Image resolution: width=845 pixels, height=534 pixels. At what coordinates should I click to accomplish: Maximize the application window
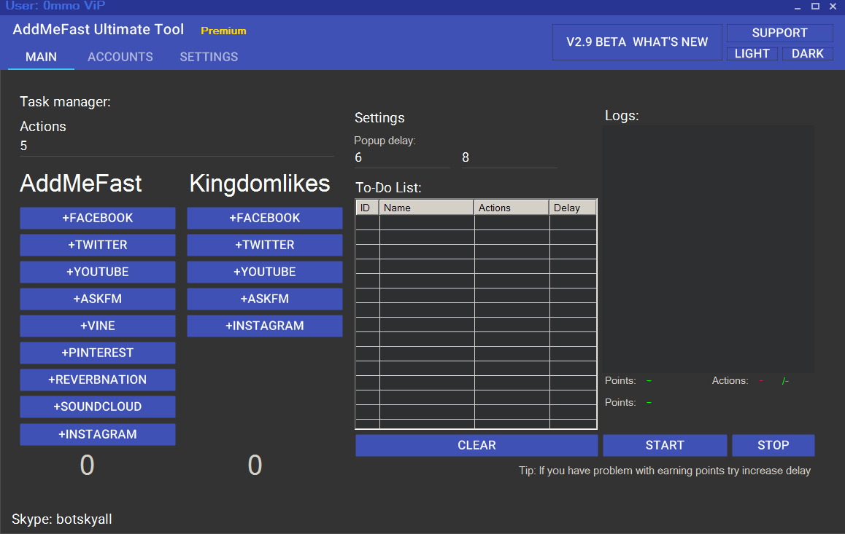[815, 7]
